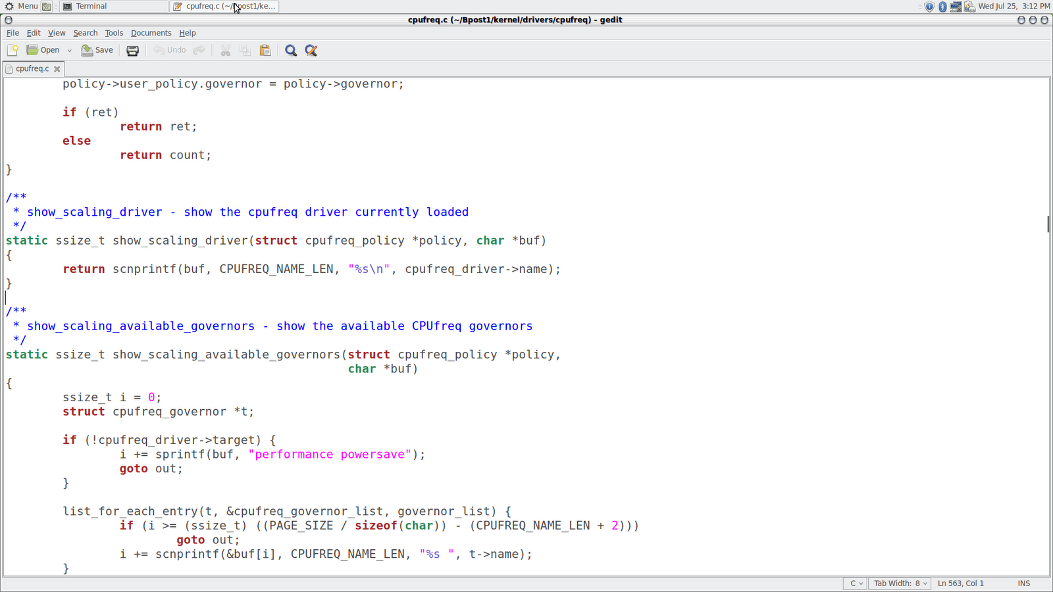Open Find and Replace via magnifier-pencil icon
1053x592 pixels.
tap(311, 50)
